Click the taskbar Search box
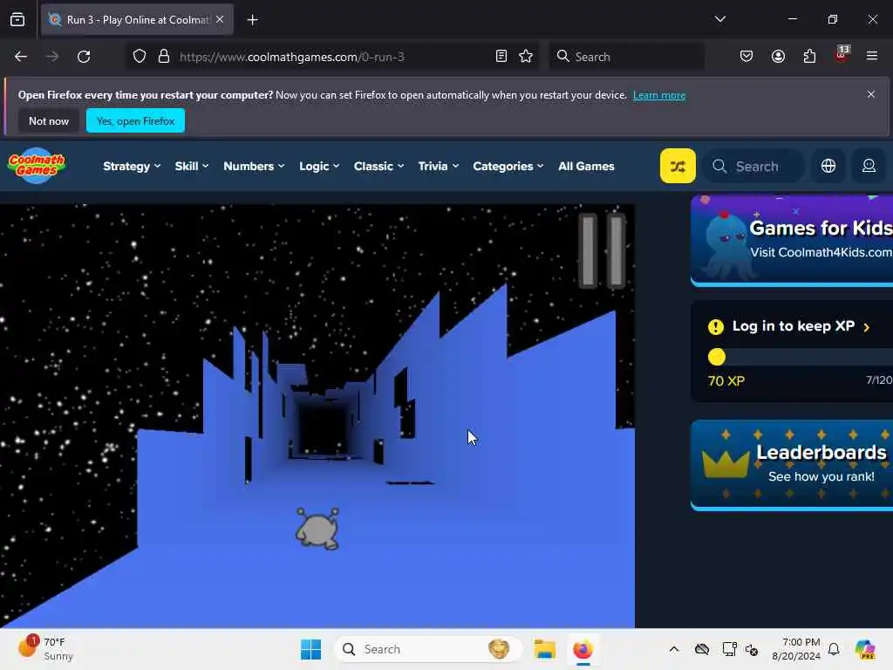The image size is (893, 670). (x=427, y=649)
